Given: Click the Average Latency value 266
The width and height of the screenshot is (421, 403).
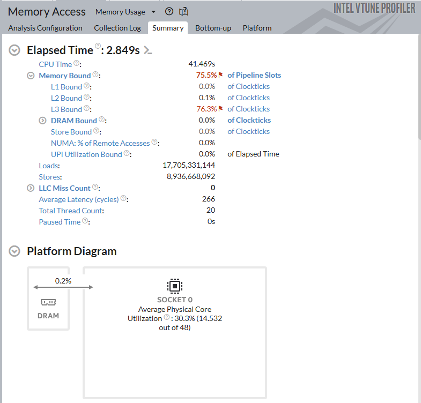Looking at the screenshot, I should tap(208, 199).
